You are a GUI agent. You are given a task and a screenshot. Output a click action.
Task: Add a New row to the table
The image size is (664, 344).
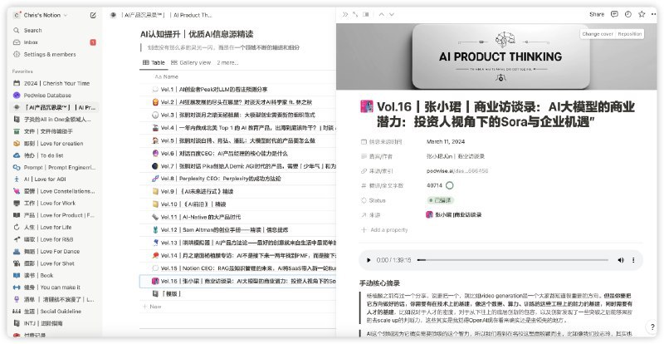(152, 307)
